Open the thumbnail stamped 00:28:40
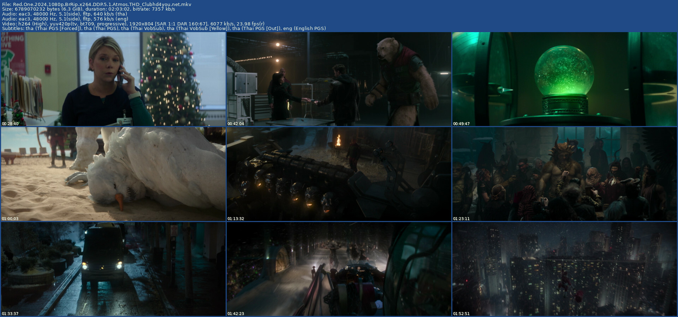Image resolution: width=678 pixels, height=317 pixels. click(113, 79)
